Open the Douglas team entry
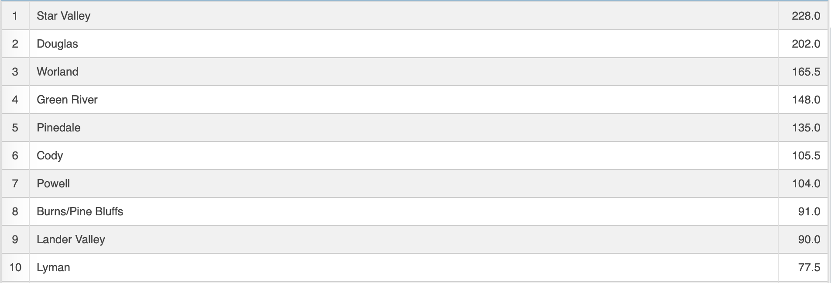831x283 pixels. click(57, 44)
